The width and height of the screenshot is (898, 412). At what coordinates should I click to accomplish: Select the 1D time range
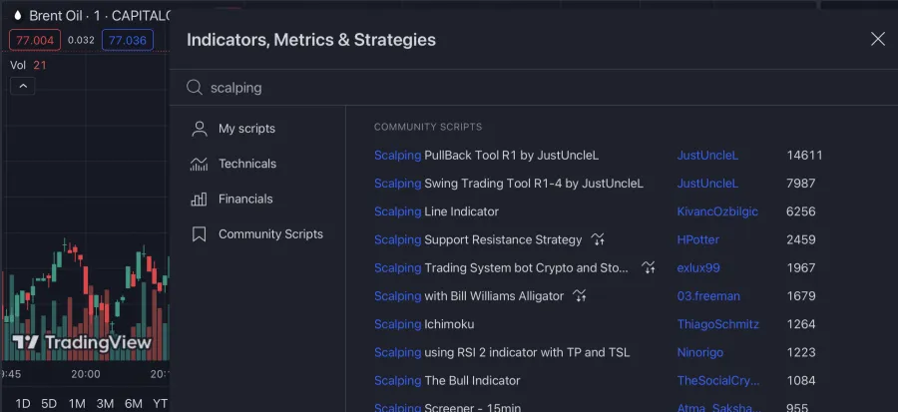coord(23,403)
